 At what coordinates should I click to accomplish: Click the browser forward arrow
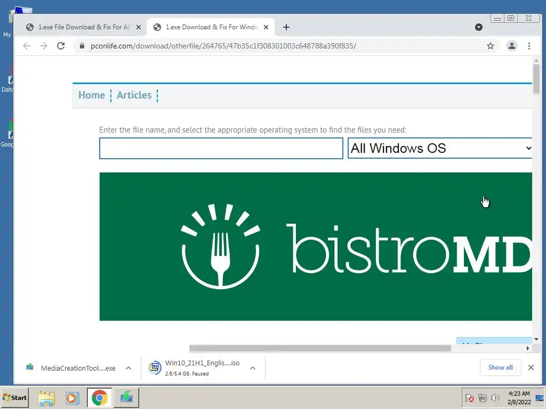coord(44,46)
